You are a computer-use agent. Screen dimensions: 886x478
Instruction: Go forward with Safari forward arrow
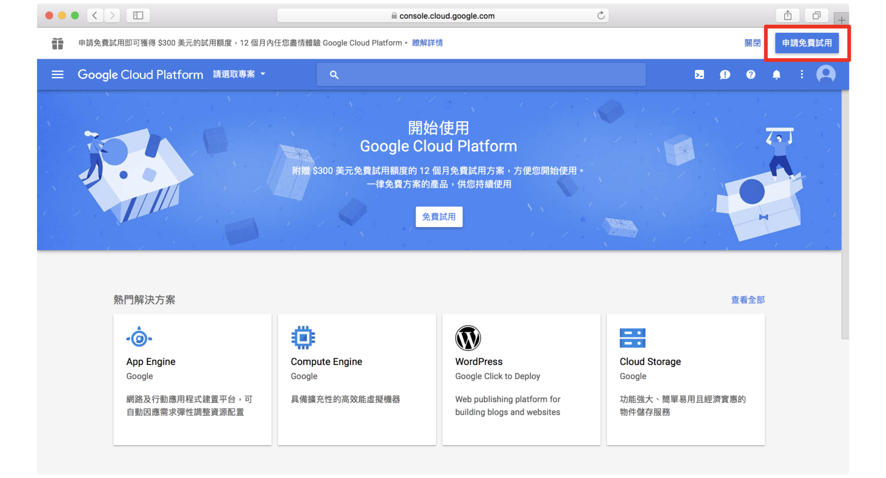pyautogui.click(x=112, y=16)
